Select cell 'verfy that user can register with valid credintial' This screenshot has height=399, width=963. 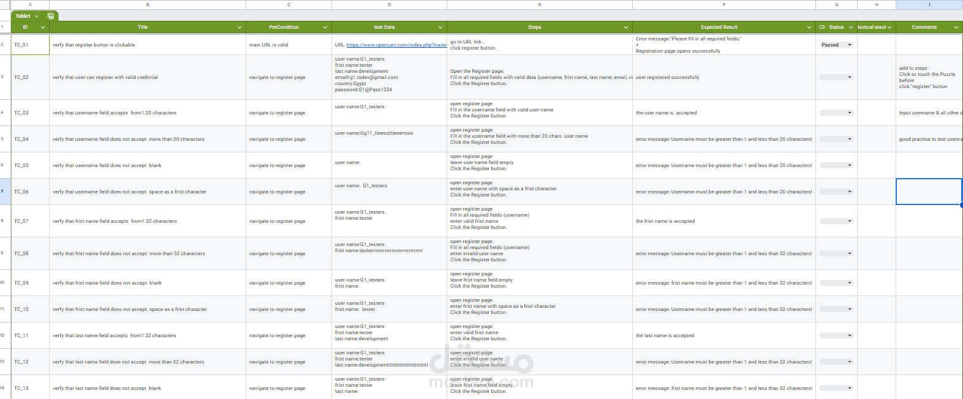148,77
